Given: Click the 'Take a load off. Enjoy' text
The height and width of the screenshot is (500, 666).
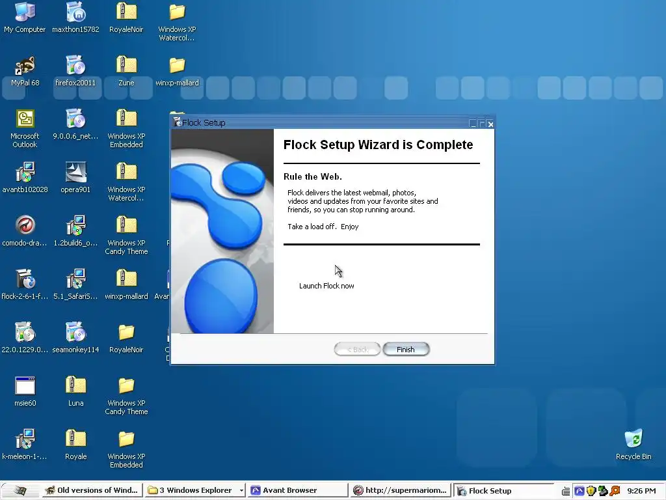Looking at the screenshot, I should (x=323, y=227).
